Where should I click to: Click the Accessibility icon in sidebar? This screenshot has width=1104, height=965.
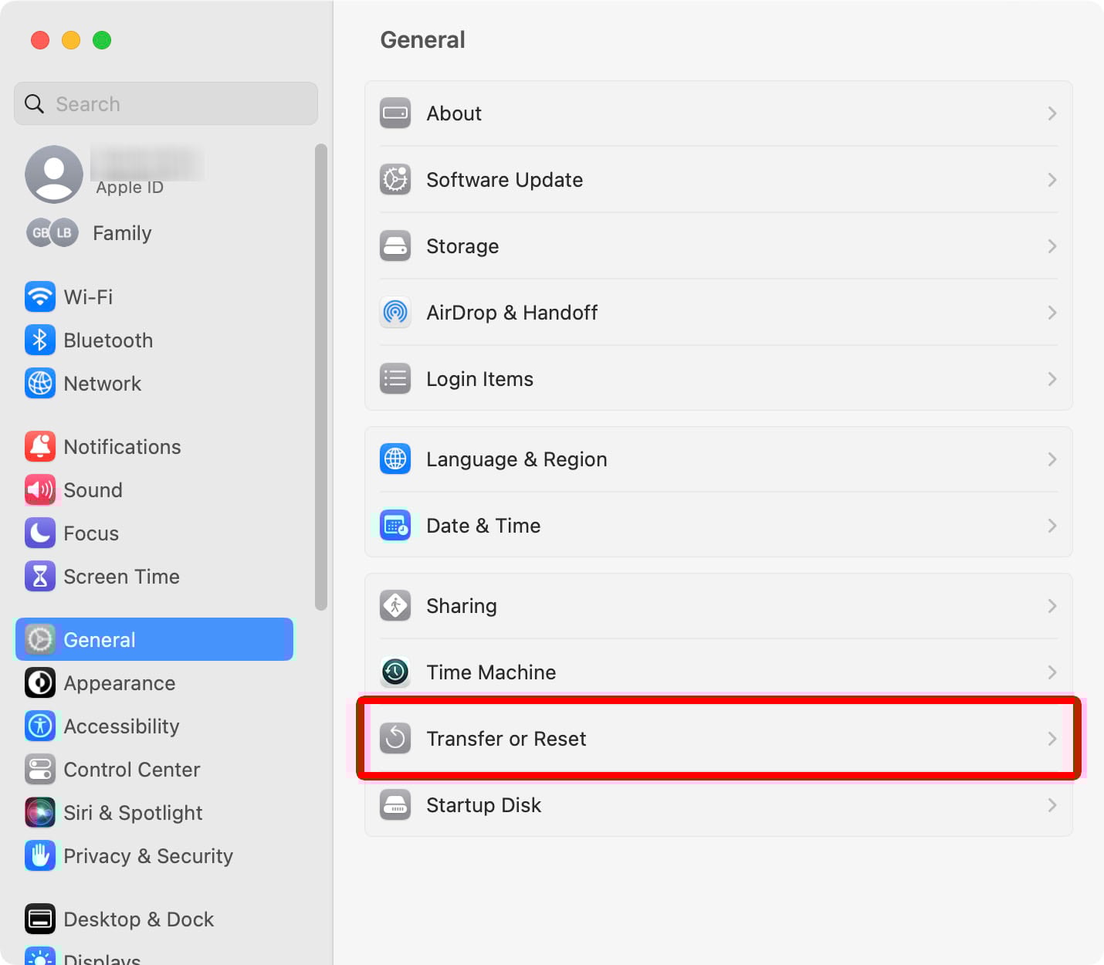(39, 726)
